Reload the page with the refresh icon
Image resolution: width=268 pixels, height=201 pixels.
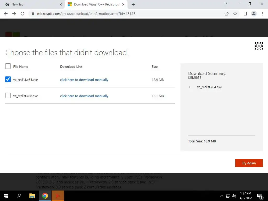[23, 14]
